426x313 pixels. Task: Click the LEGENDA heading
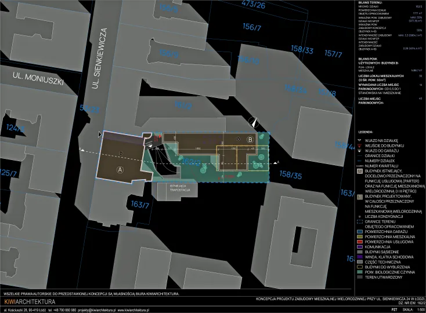(367, 132)
